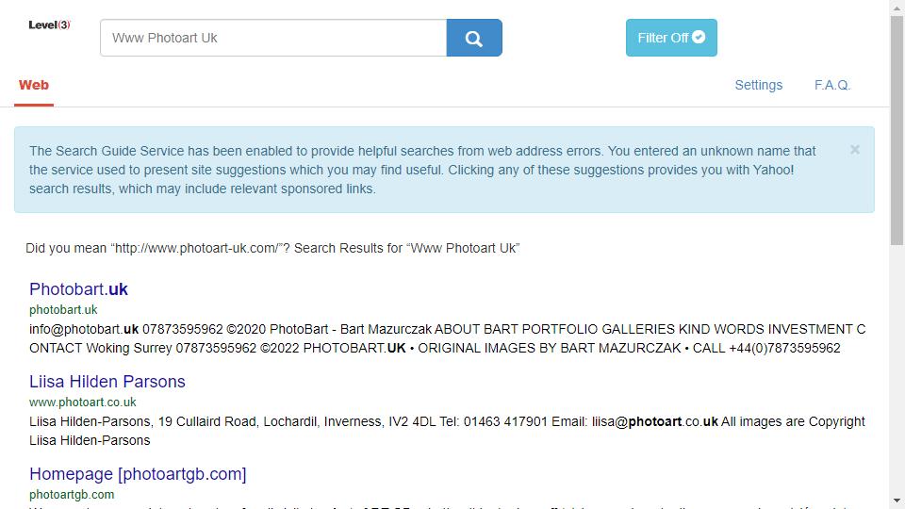Click the checkmark icon on Filter Off
905x509 pixels.
click(x=699, y=37)
